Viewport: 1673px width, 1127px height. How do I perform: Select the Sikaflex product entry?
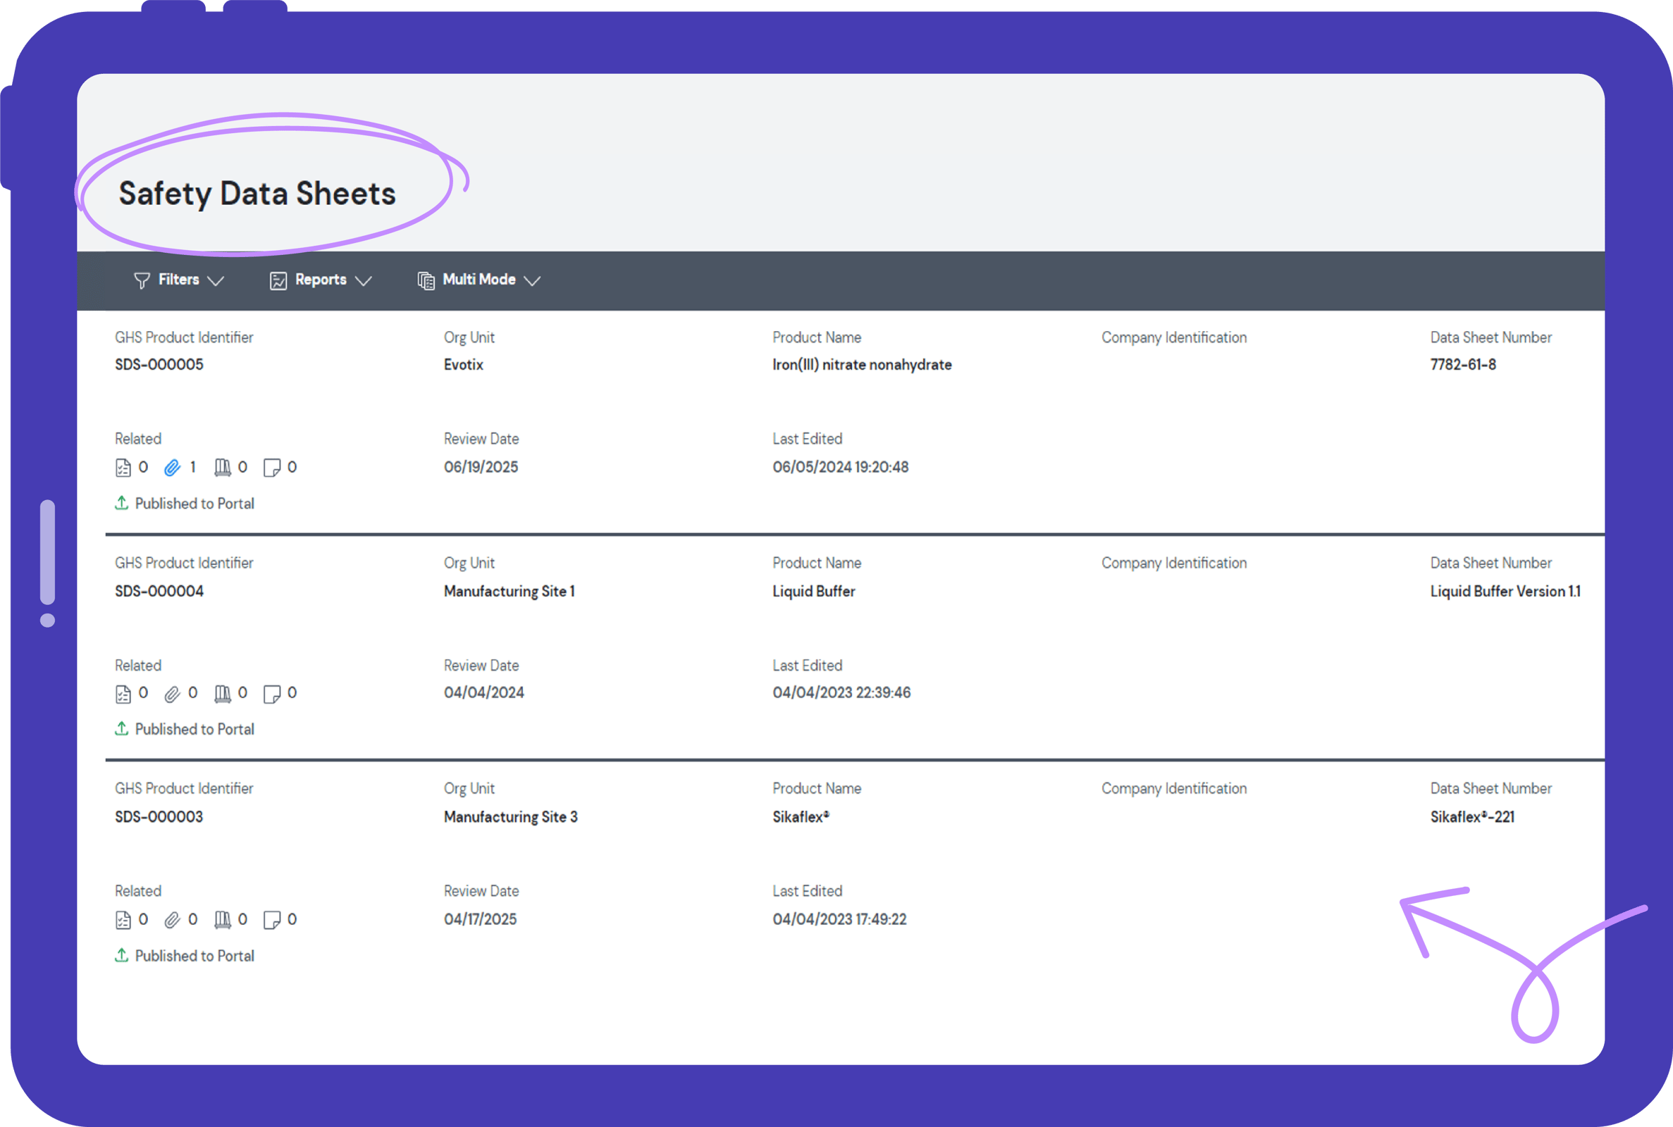click(800, 816)
